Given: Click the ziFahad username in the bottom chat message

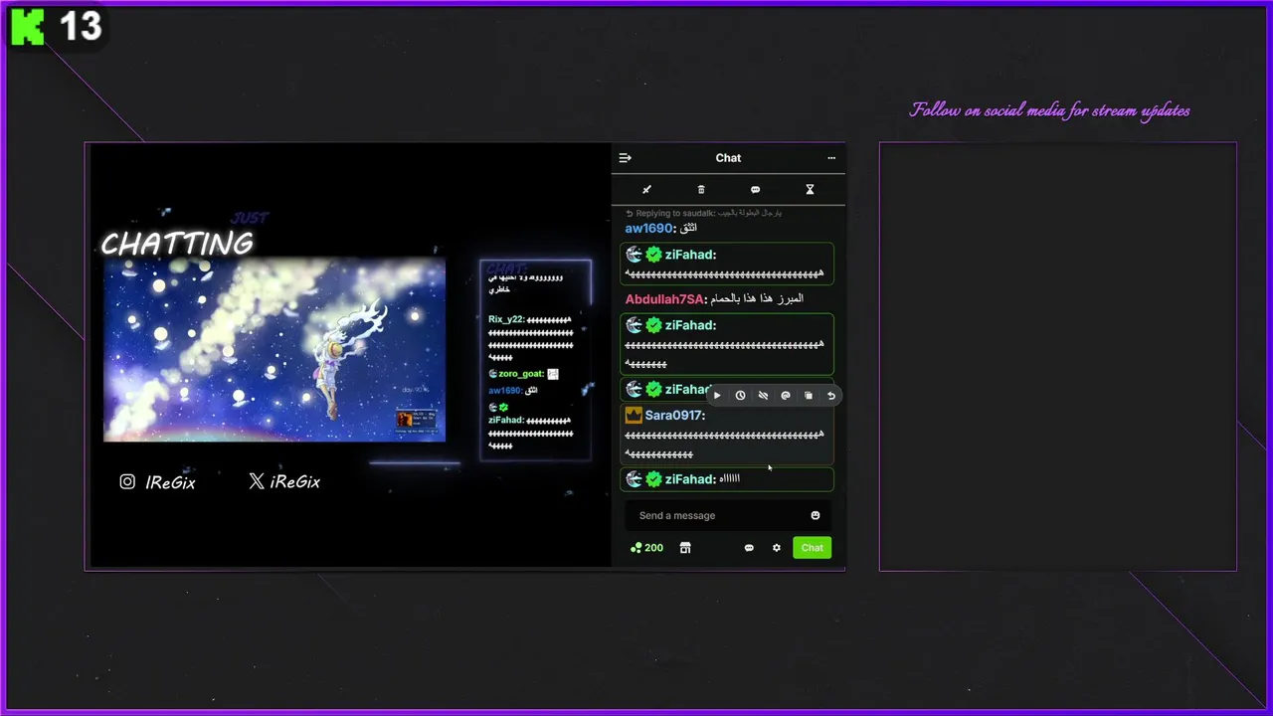Looking at the screenshot, I should pyautogui.click(x=690, y=479).
